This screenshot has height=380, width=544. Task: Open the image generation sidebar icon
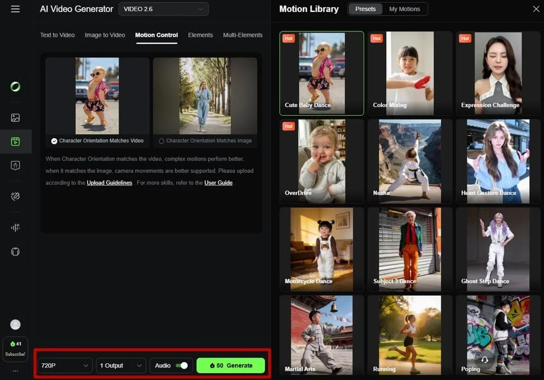click(15, 117)
